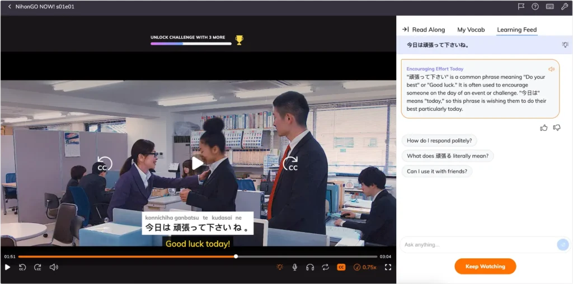Click the large play button on the video
The image size is (573, 284).
point(198,163)
